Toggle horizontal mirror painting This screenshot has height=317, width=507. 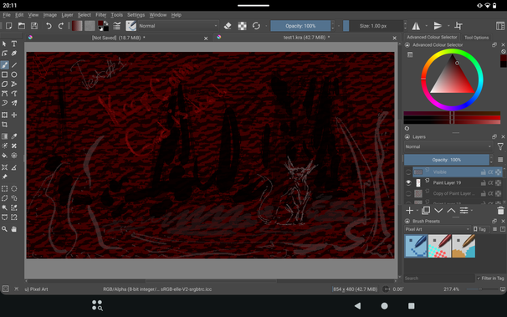(416, 26)
